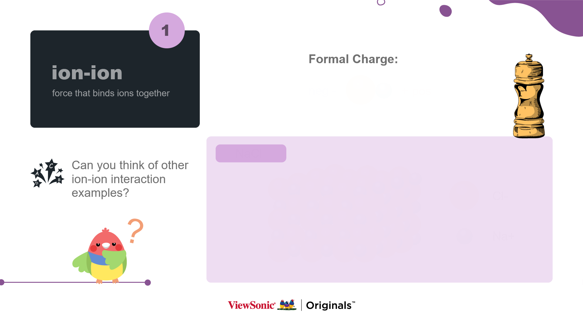The width and height of the screenshot is (583, 328).
Task: Click the "Formal Charge:" heading
Action: (353, 59)
